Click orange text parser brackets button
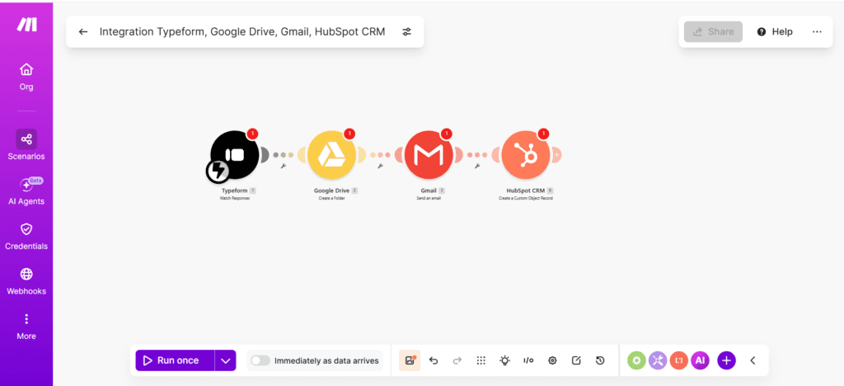 coord(679,360)
